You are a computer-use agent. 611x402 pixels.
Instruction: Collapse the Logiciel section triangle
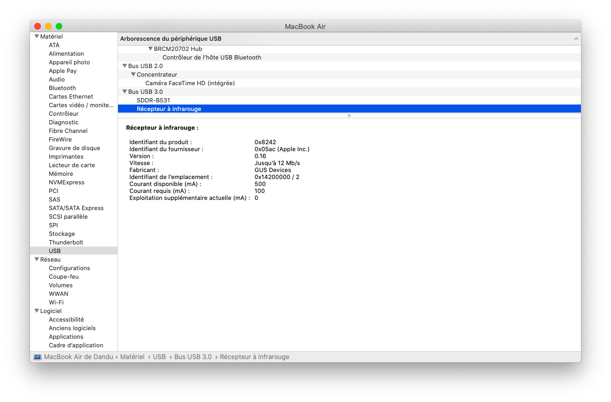click(36, 310)
